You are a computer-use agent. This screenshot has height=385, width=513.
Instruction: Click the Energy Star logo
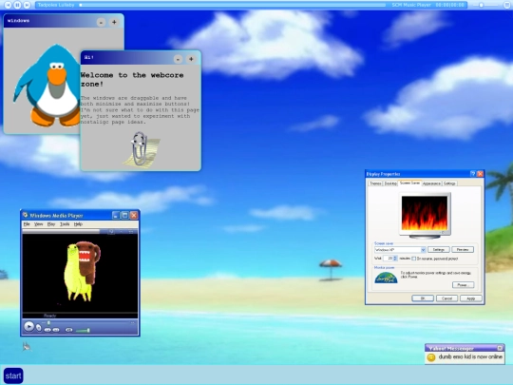click(x=386, y=278)
